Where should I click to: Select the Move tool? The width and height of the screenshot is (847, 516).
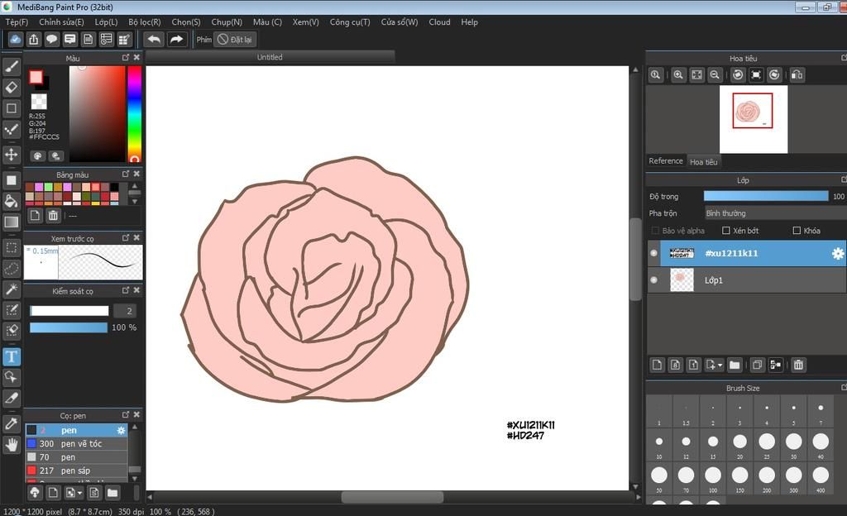click(x=12, y=155)
